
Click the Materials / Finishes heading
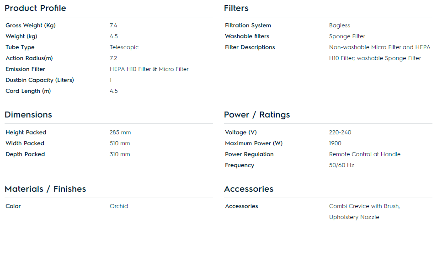[x=45, y=189]
